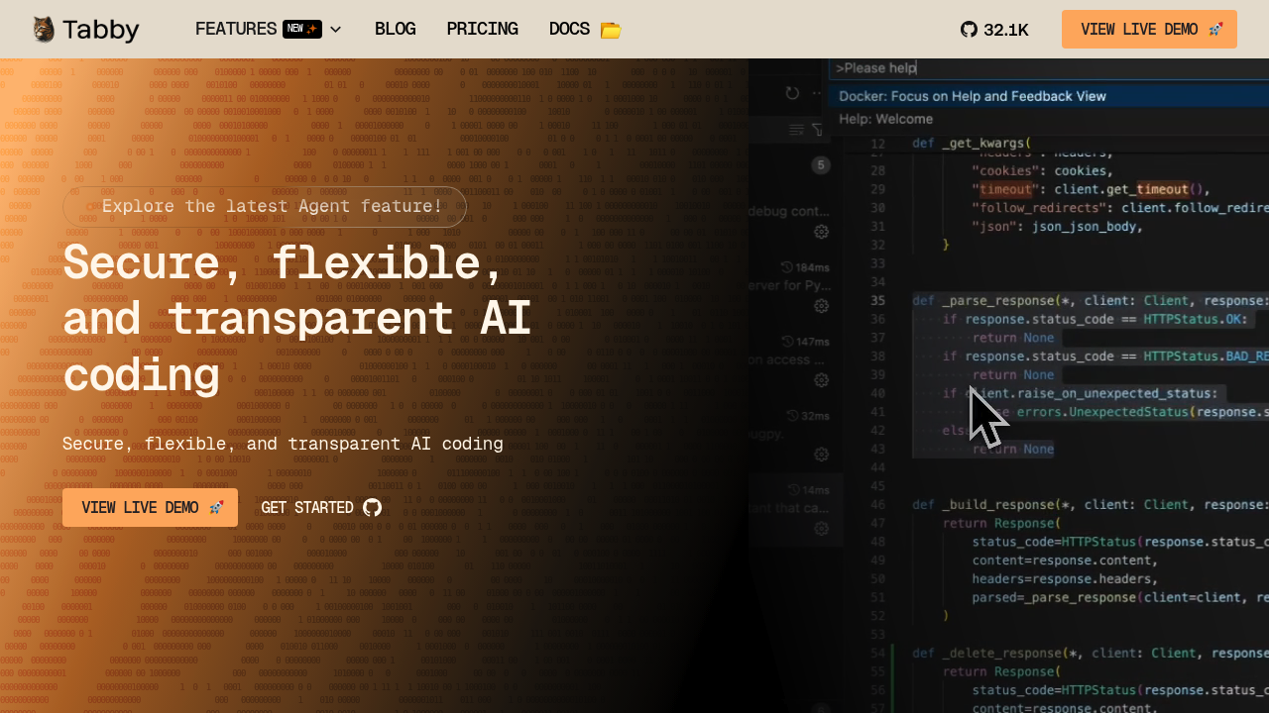
Task: Open the DOCS navigation link
Action: point(569,30)
